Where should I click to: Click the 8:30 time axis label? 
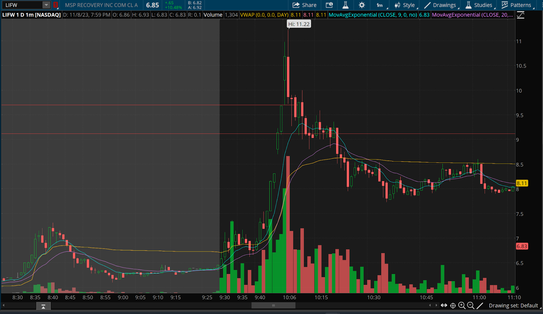[x=18, y=297]
